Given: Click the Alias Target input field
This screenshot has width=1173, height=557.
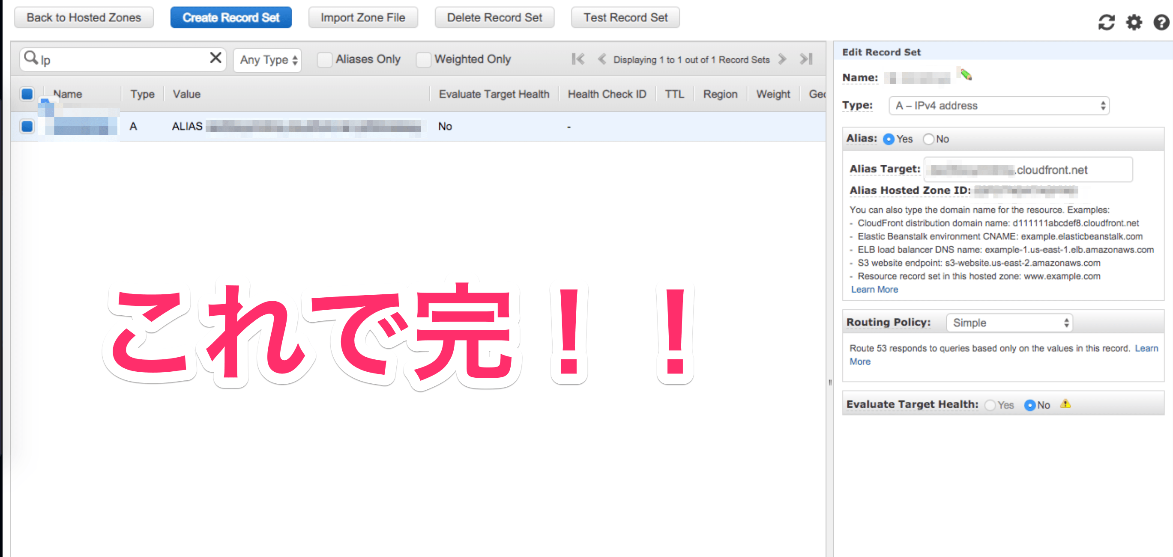Looking at the screenshot, I should [x=1027, y=170].
